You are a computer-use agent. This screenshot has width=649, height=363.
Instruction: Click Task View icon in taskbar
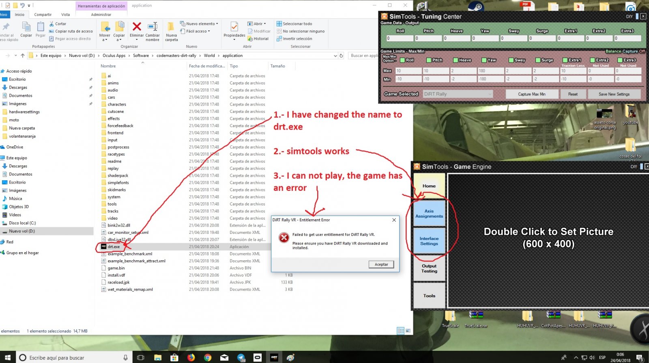[140, 358]
